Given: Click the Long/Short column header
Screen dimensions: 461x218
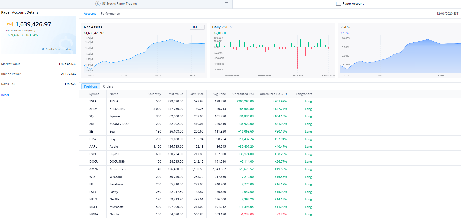Looking at the screenshot, I should 304,94.
